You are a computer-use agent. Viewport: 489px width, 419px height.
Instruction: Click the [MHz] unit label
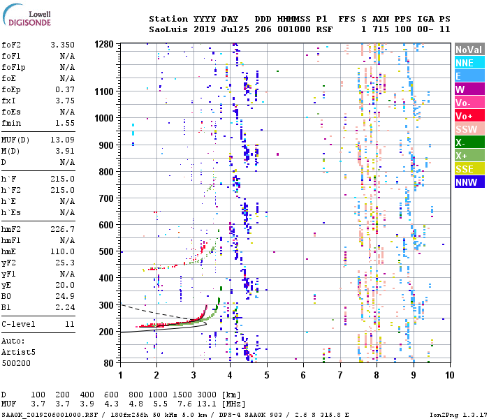233,404
